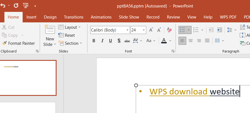The width and height of the screenshot is (250, 113).
Task: Open the Animations tab
Action: [x=101, y=17]
